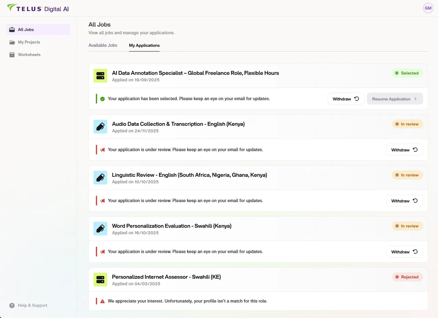This screenshot has height=318, width=438.
Task: Withdraw the AI Data Annotation Specialist application
Action: pyautogui.click(x=346, y=99)
